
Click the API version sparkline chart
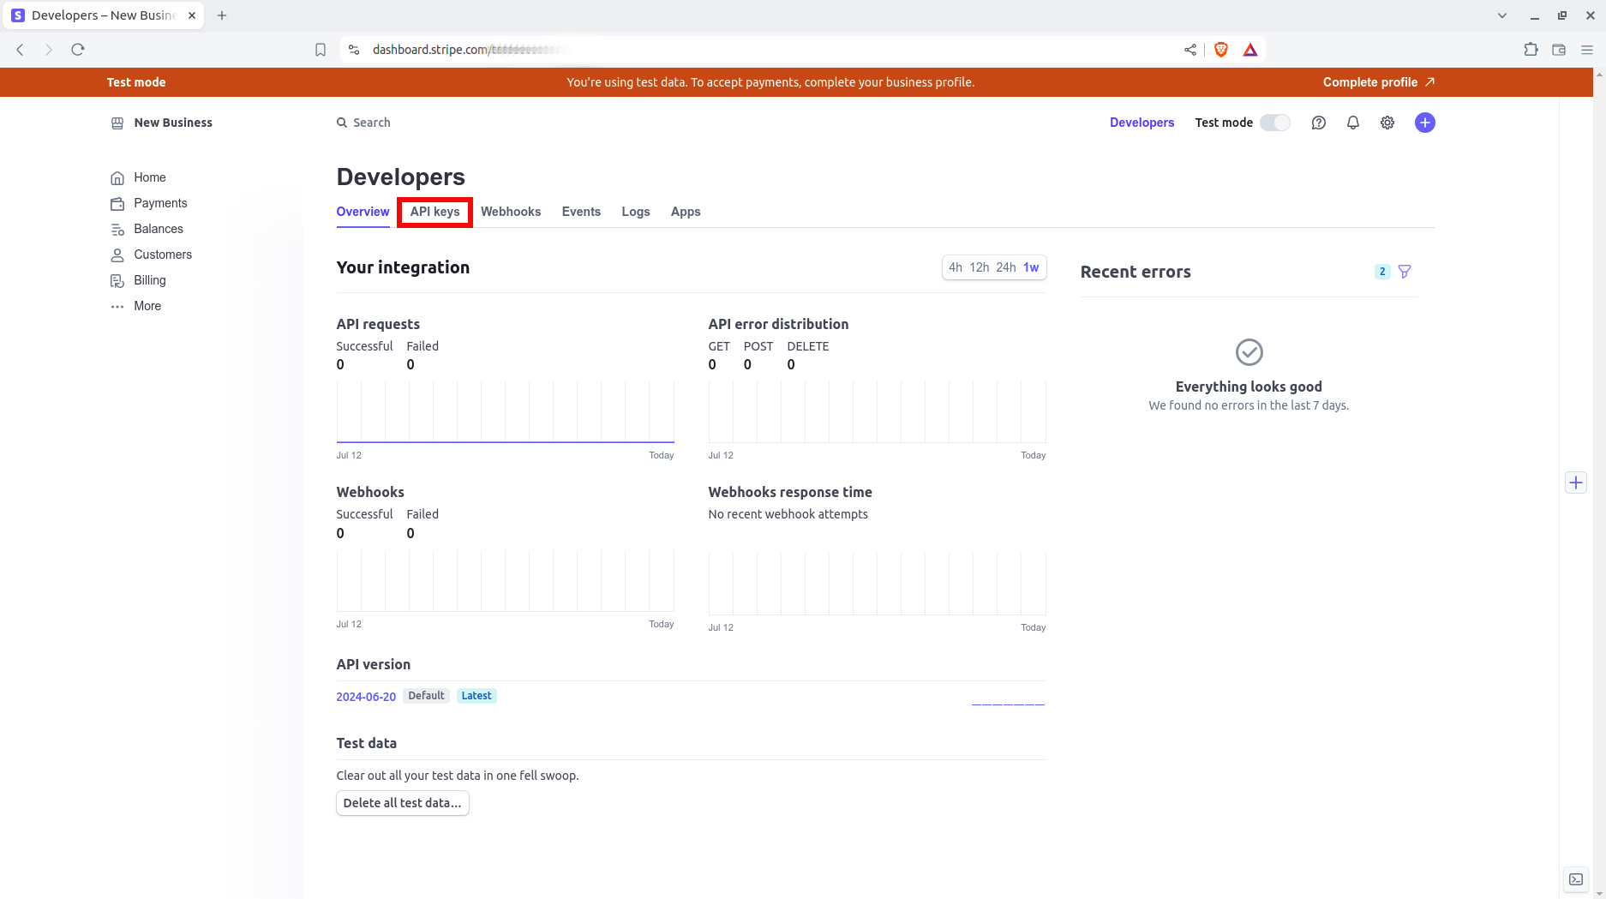tap(1008, 703)
